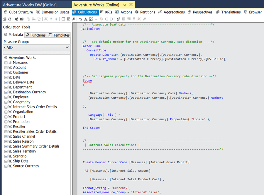Click the Reconnect icon in the toolbar

click(9, 19)
